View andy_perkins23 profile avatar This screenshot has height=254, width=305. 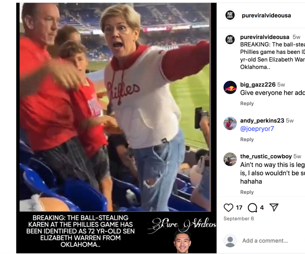(x=230, y=123)
